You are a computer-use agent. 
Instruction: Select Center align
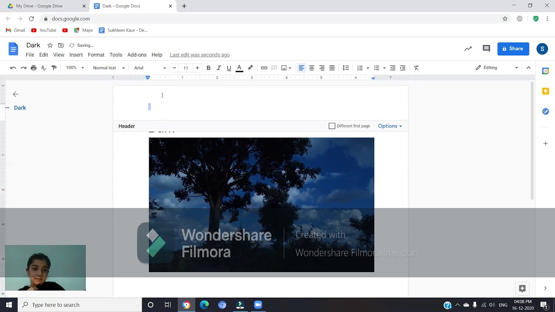point(311,68)
